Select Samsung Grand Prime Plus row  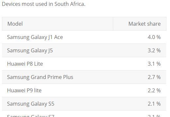pos(84,77)
